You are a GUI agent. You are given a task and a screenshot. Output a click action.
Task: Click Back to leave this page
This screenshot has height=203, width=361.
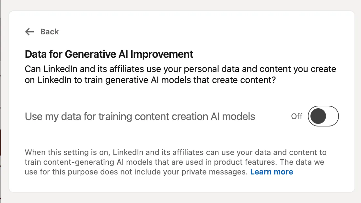49,31
